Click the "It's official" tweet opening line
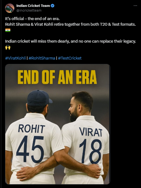 click(x=32, y=19)
